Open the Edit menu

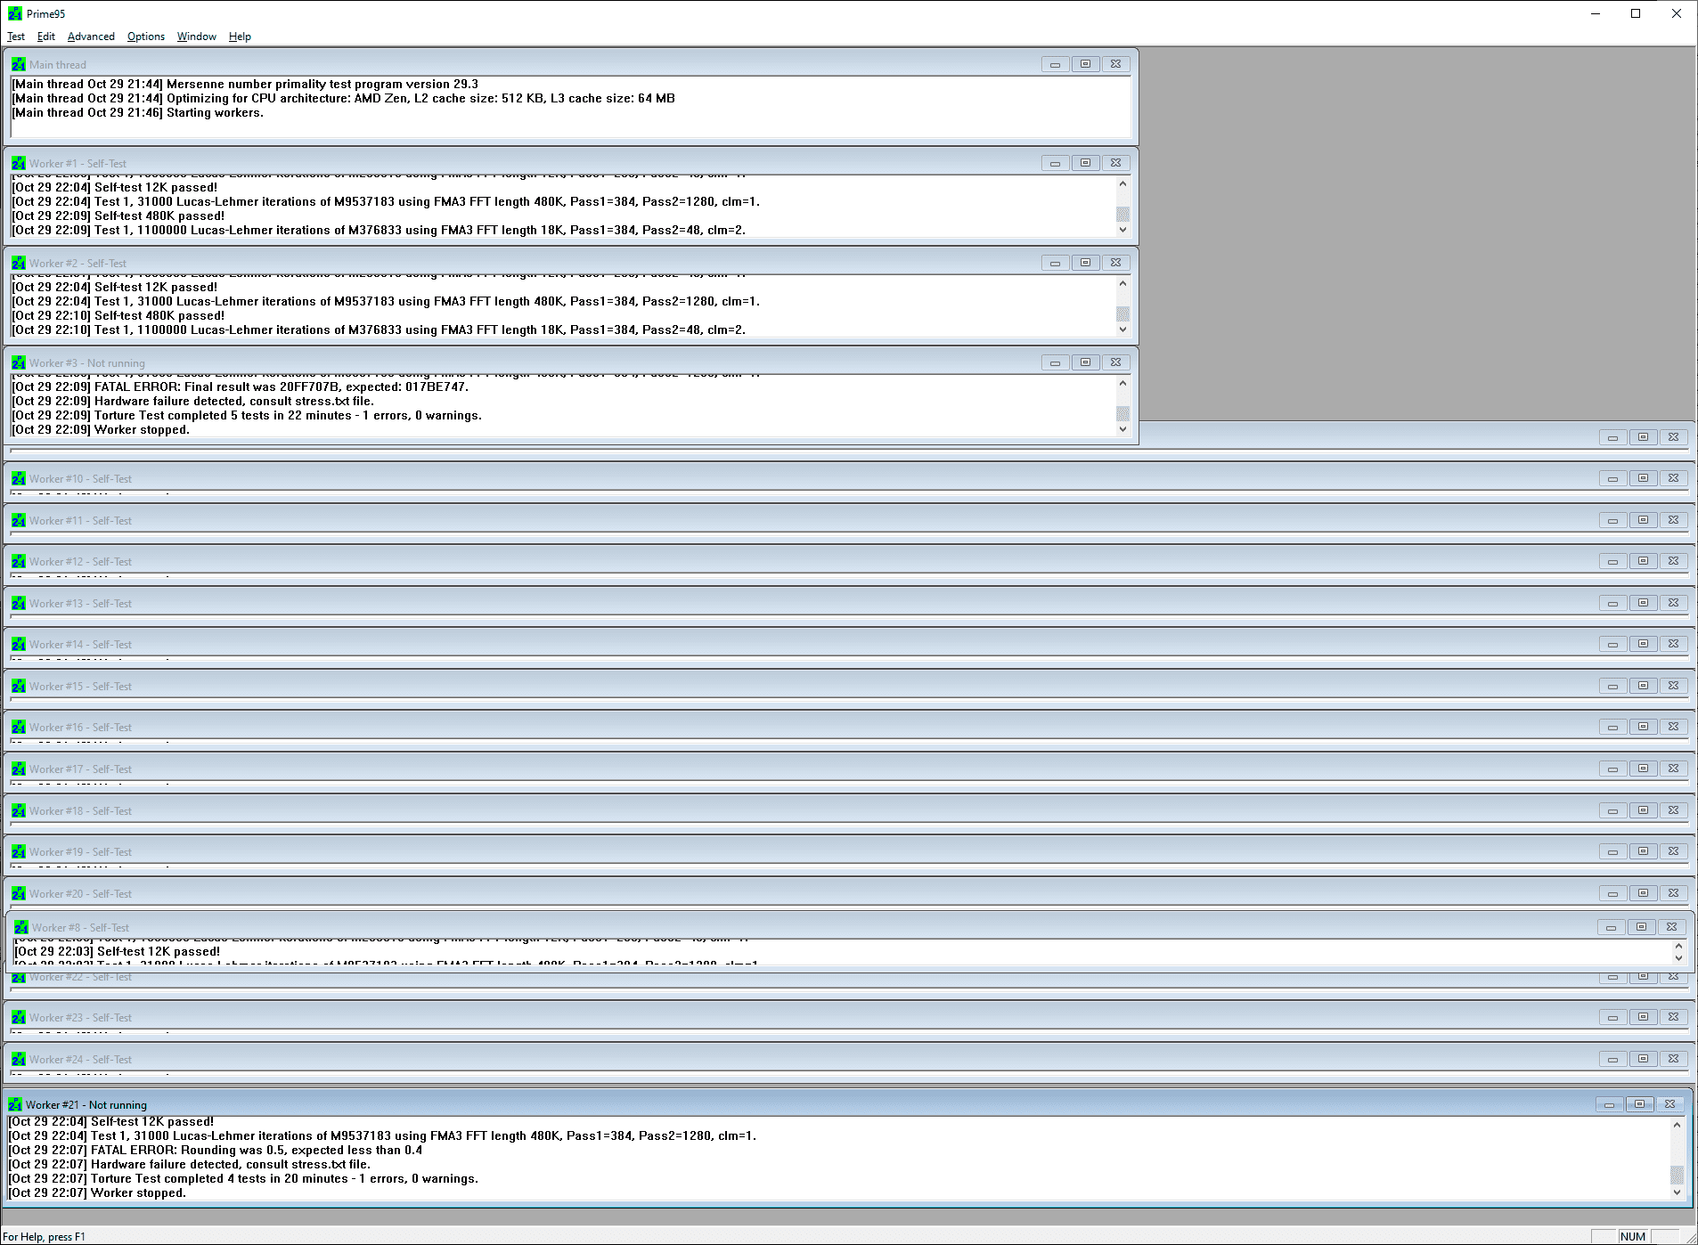click(46, 37)
